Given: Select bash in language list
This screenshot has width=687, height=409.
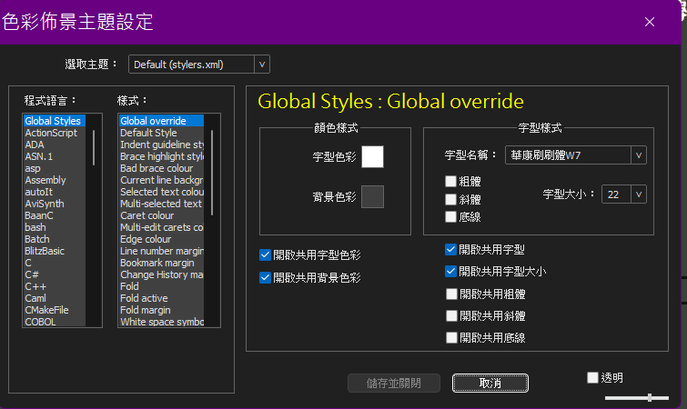Looking at the screenshot, I should point(55,227).
